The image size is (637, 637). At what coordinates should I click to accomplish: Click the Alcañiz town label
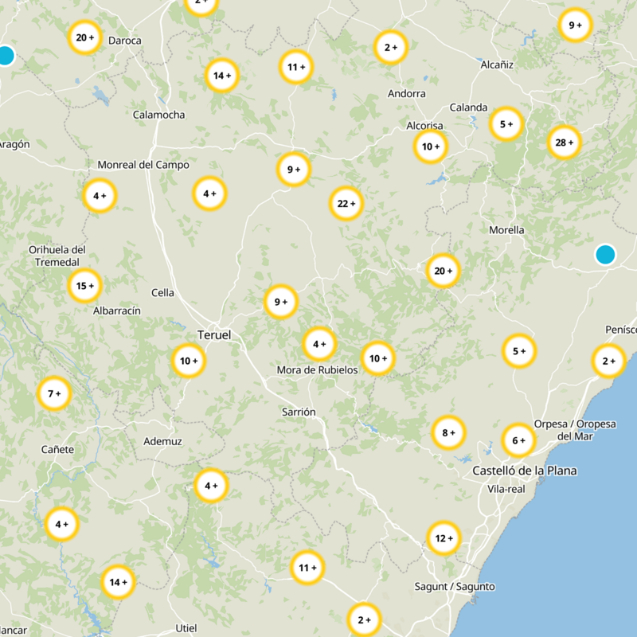tap(497, 64)
